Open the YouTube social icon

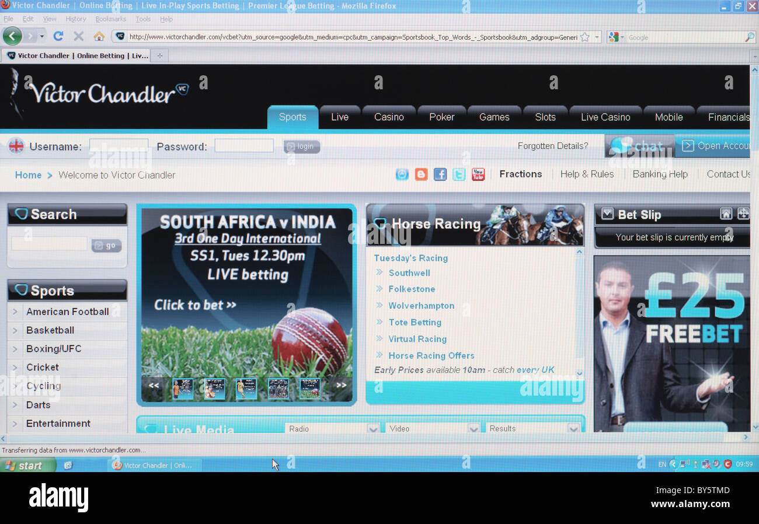(x=478, y=174)
